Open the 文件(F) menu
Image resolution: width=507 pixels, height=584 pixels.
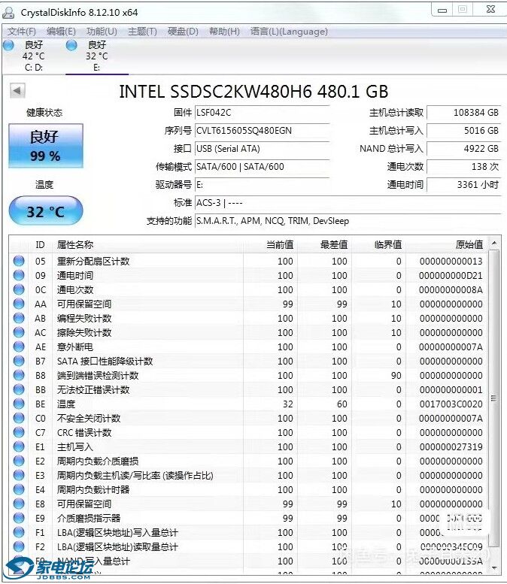pos(22,32)
